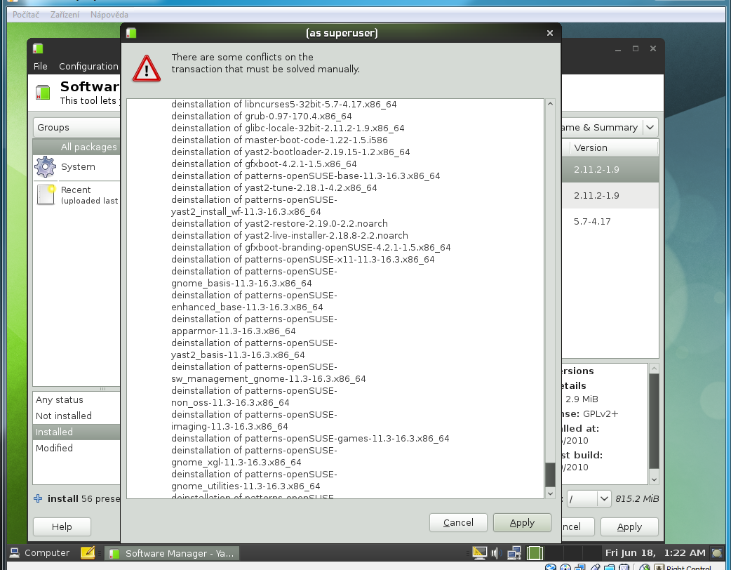
Task: Click the clock showing Fri Jun 18
Action: point(655,552)
